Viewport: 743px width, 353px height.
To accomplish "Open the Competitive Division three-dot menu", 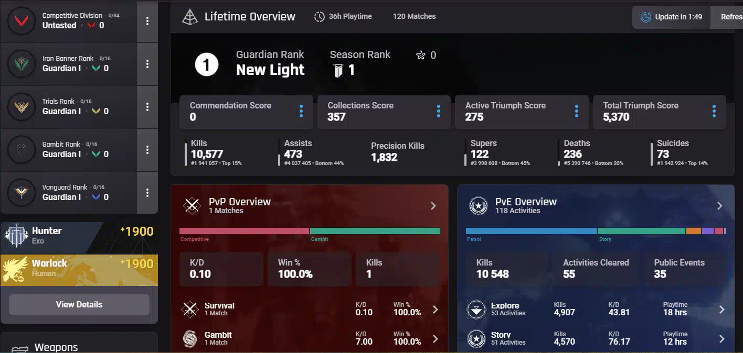I will tap(147, 21).
